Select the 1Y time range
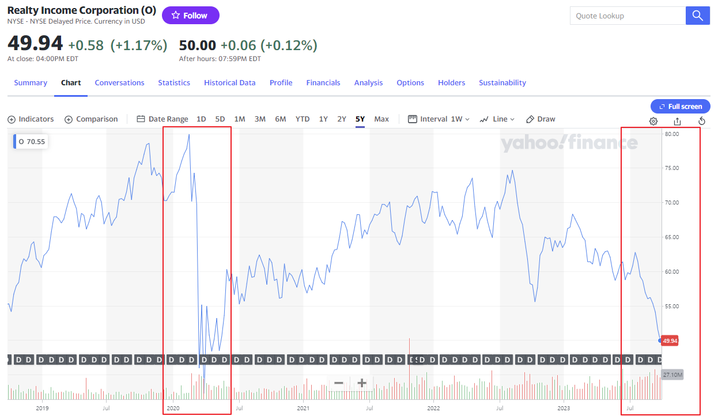The height and width of the screenshot is (416, 718). [323, 119]
